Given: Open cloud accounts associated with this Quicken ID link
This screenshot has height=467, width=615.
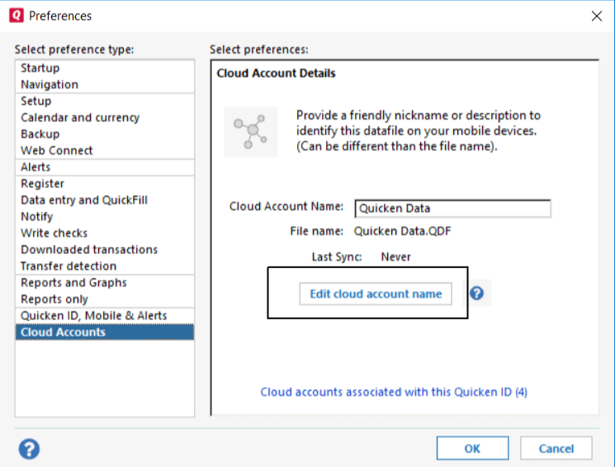Looking at the screenshot, I should 394,392.
